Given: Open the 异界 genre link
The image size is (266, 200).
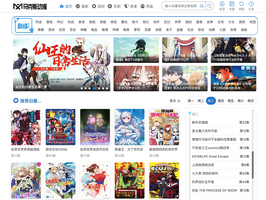Looking at the screenshot, I should tap(178, 22).
